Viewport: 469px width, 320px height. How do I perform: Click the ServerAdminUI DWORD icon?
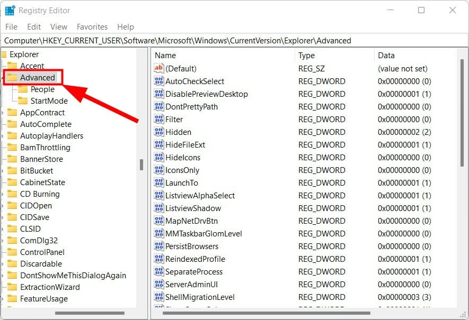tap(159, 284)
